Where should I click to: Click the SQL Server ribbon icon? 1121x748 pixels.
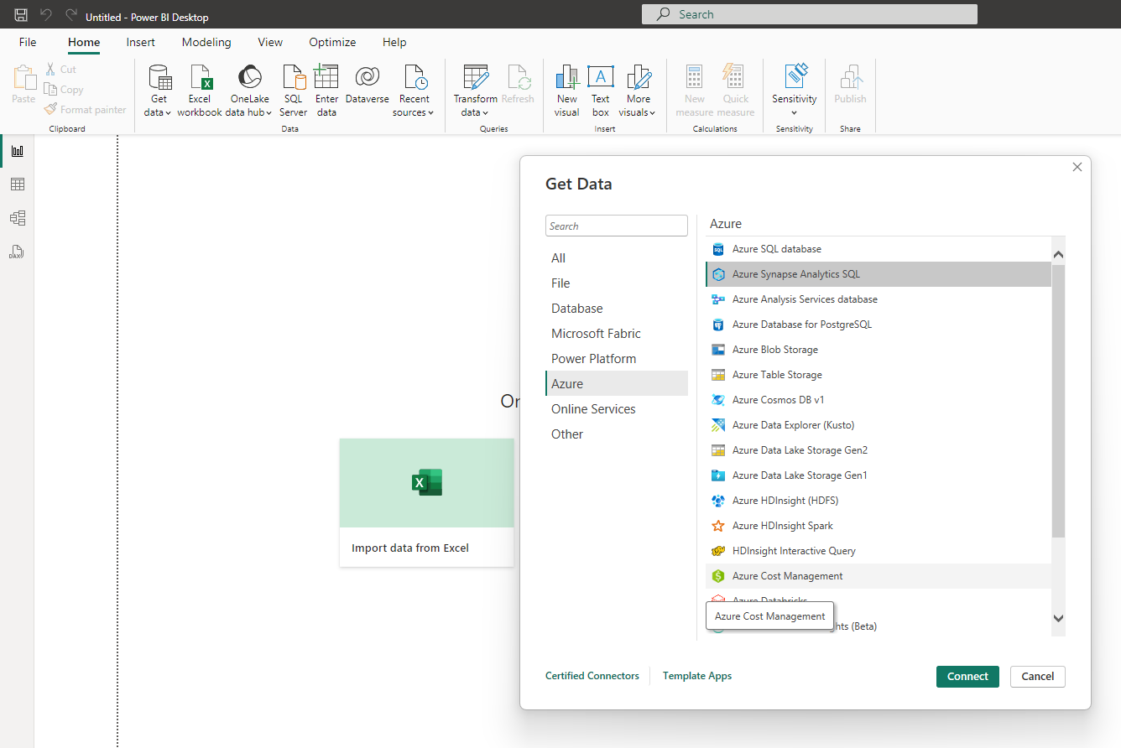pyautogui.click(x=293, y=78)
